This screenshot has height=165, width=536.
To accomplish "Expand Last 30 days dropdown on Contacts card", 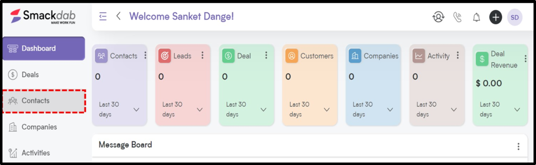I will pos(136,109).
